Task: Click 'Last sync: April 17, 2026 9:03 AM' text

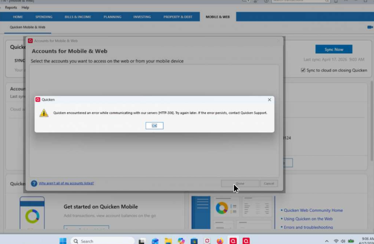Action: tap(334, 60)
